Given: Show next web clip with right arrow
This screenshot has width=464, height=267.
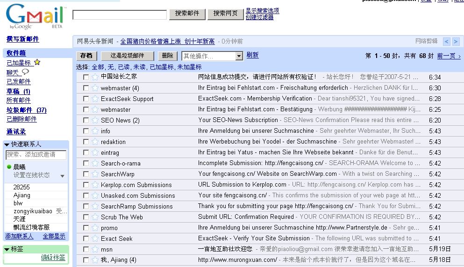Looking at the screenshot, I should 456,42.
